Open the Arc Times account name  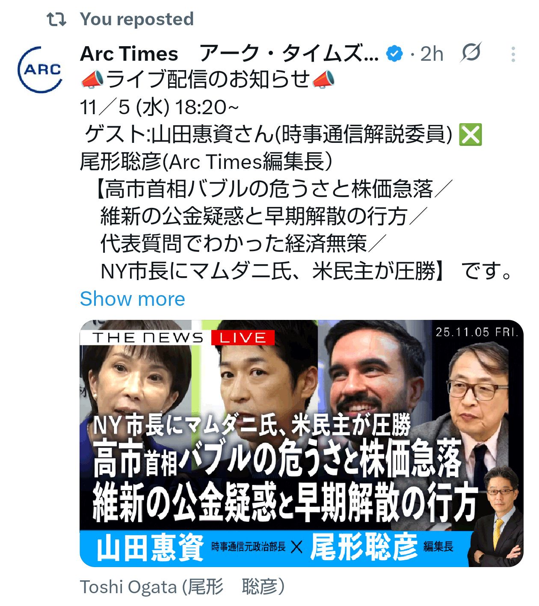tap(229, 54)
